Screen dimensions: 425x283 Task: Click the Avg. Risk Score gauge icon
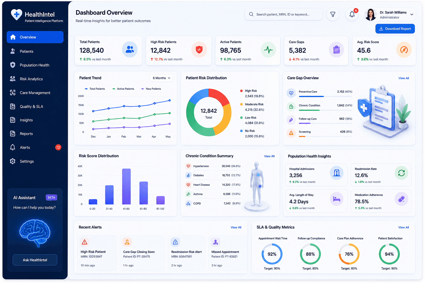(x=404, y=50)
